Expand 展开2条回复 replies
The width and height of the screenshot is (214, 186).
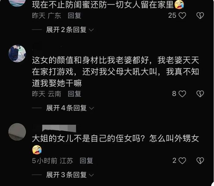(x=70, y=30)
